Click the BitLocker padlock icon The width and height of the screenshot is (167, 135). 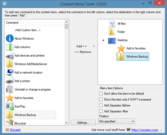[10, 122]
